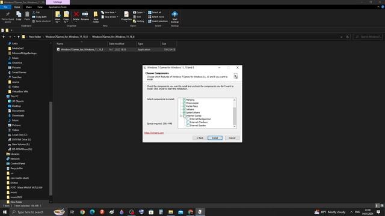Click the address bar refresh icon
The height and width of the screenshot is (216, 385).
coord(347,37)
